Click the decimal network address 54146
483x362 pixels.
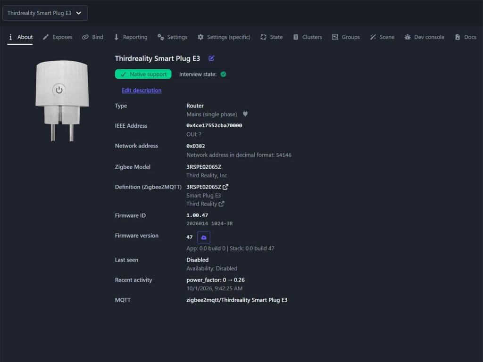coord(283,155)
